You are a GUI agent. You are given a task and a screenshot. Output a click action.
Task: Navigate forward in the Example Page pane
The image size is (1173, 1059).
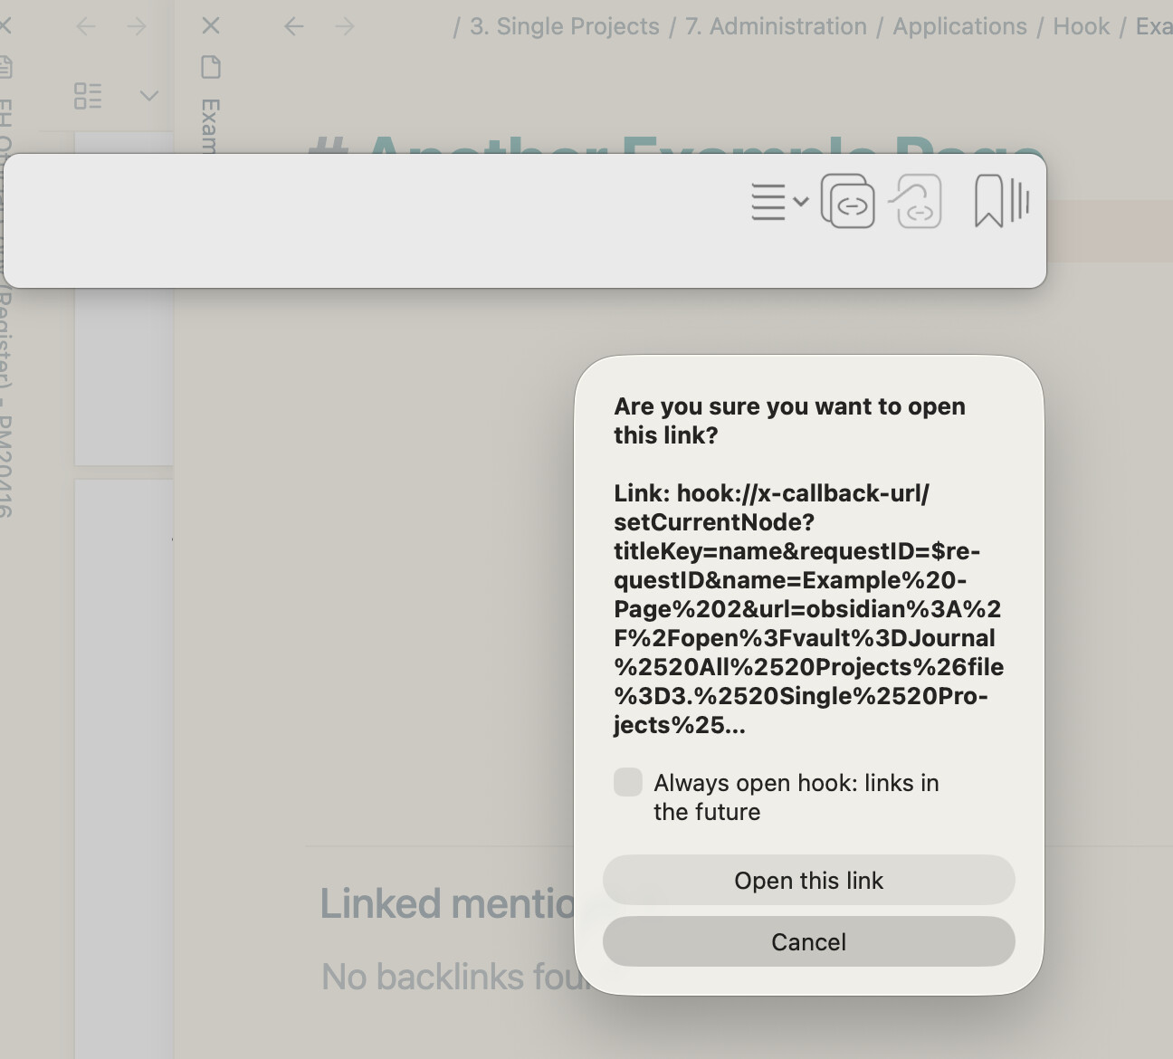pos(345,26)
